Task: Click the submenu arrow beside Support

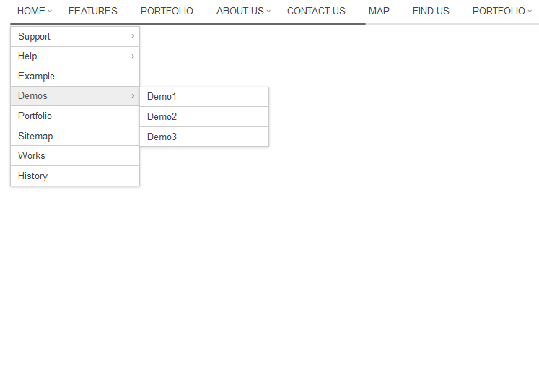Action: pos(133,36)
